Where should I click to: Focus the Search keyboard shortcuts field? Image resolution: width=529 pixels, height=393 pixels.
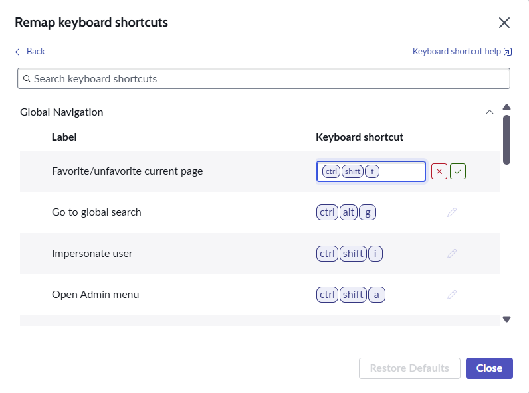point(264,78)
